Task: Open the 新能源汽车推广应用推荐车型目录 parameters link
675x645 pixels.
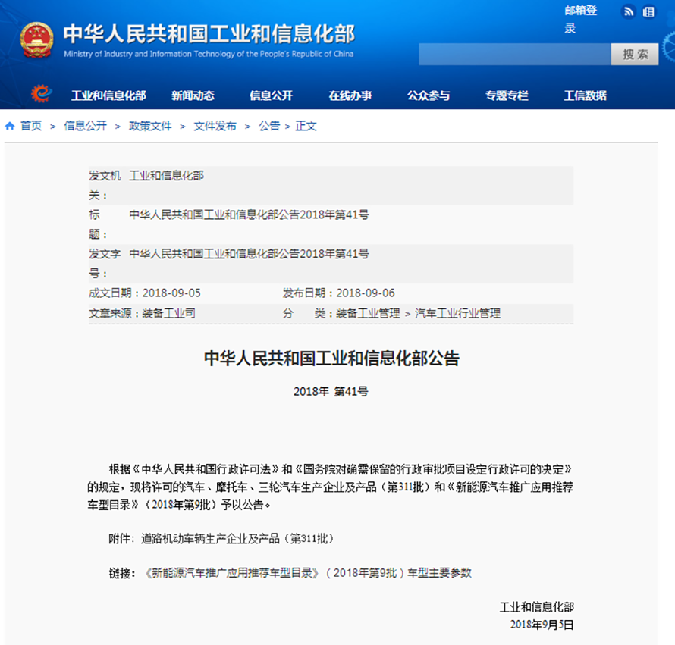Action: [x=307, y=572]
